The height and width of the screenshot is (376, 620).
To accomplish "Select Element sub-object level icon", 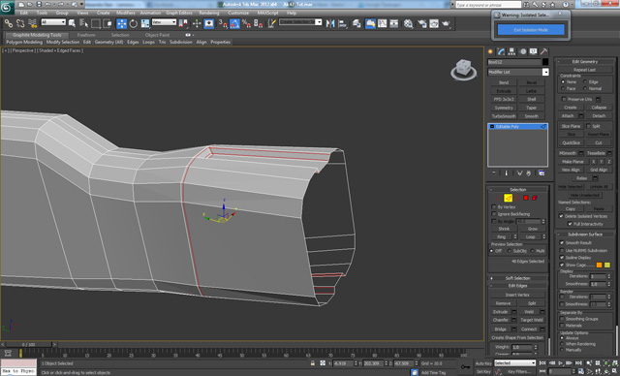I will coord(534,198).
